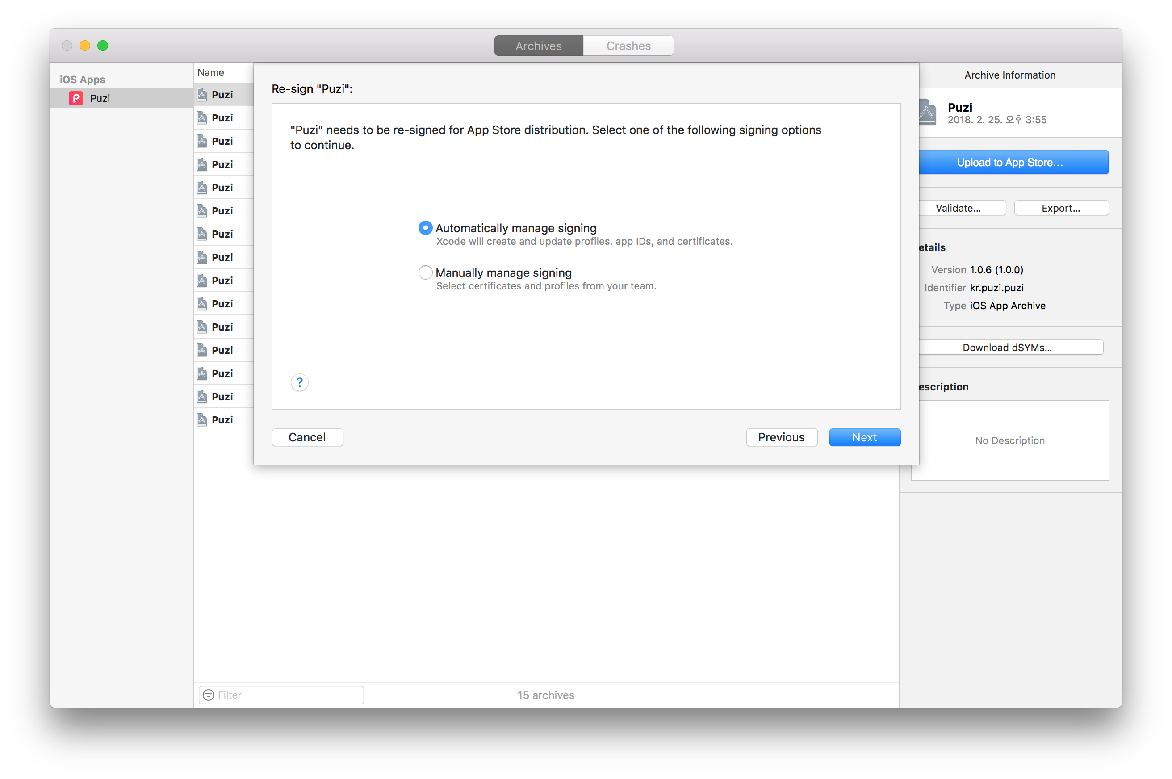This screenshot has height=779, width=1172.
Task: Click identifier value "kr.puzi.puzi"
Action: [996, 288]
